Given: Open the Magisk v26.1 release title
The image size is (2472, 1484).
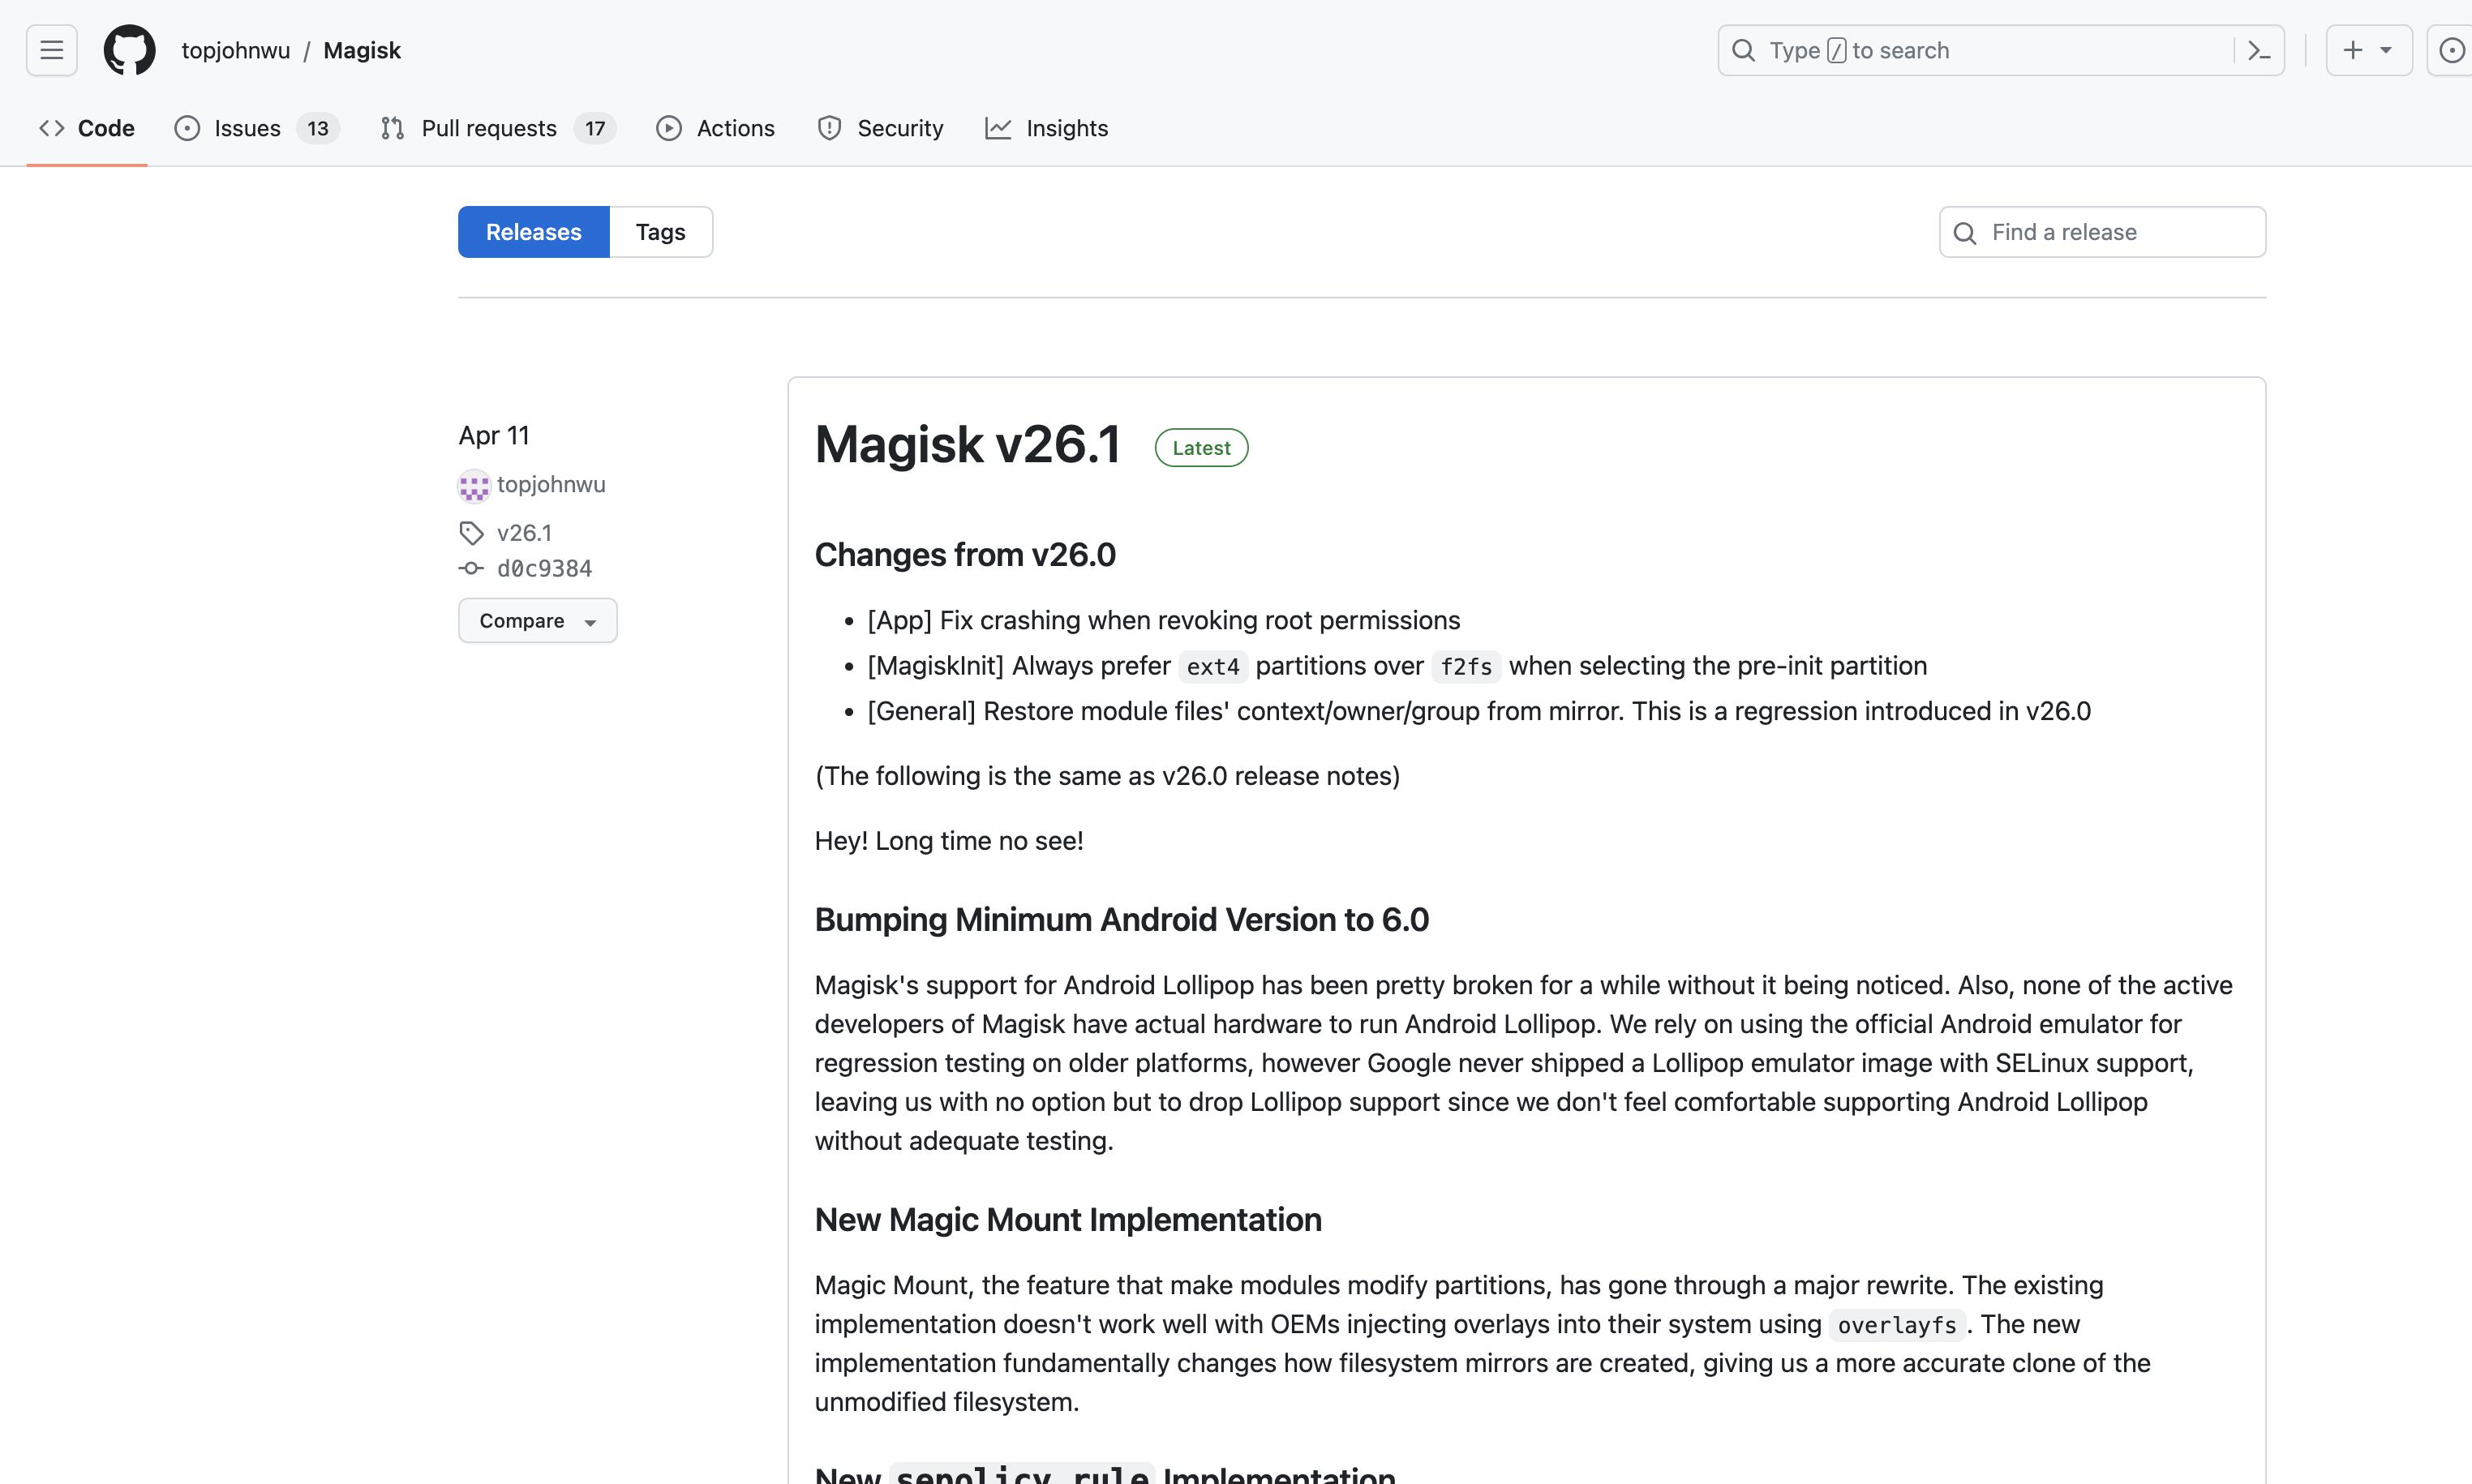Looking at the screenshot, I should point(967,444).
